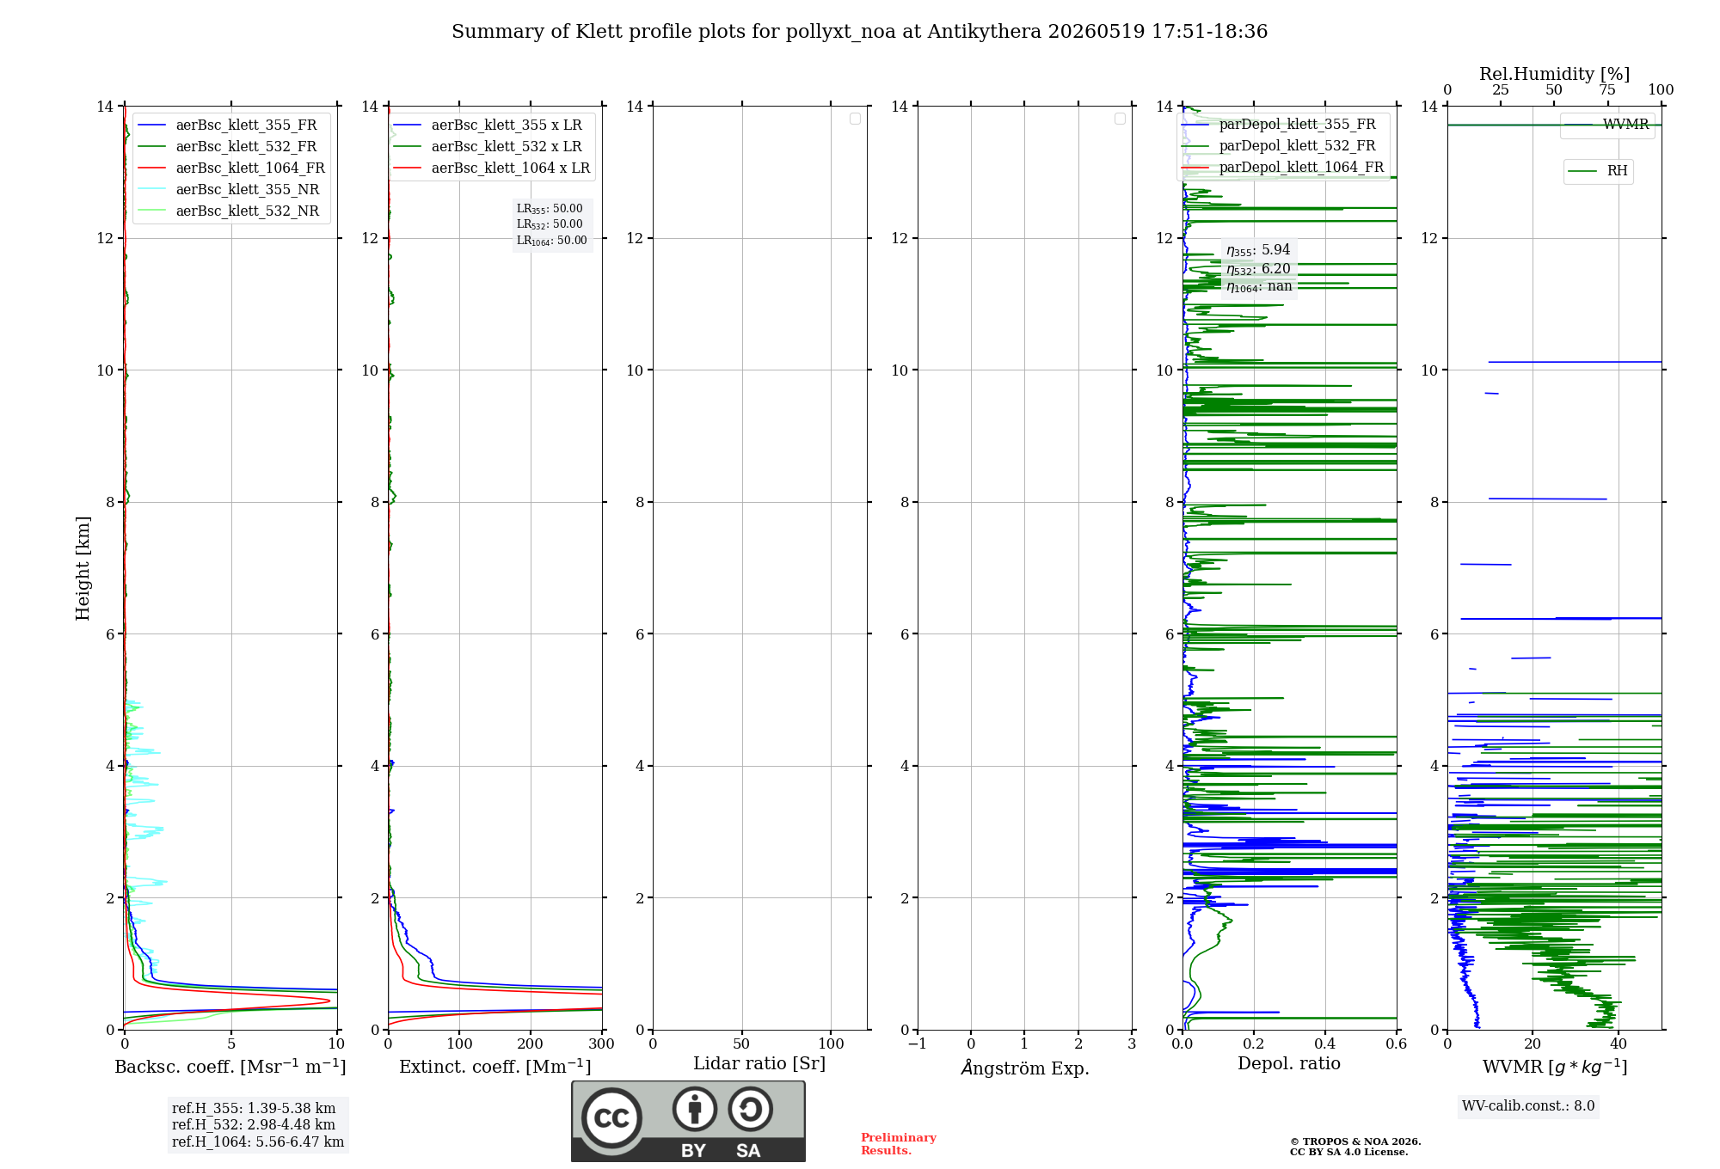This screenshot has width=1720, height=1169.
Task: Click the 'Extinct. coeff. [Mm⁻¹]' axis label
Action: pos(495,1067)
